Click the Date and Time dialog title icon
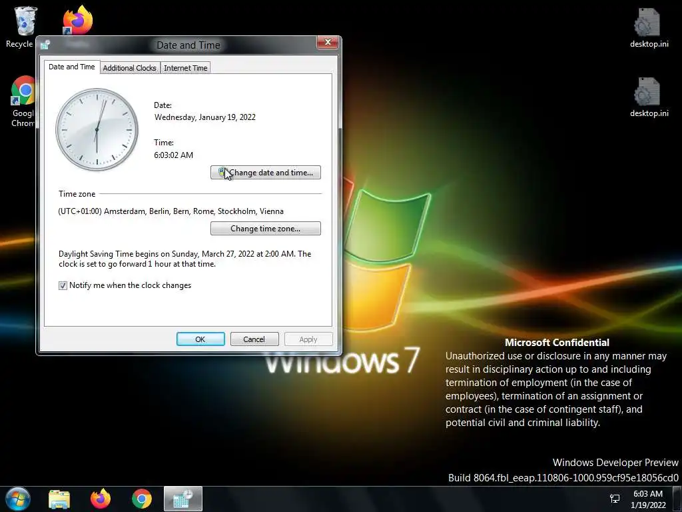This screenshot has width=682, height=512. tap(45, 45)
